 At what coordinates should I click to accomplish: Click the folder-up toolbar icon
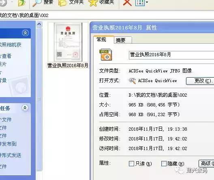click(x=22, y=3)
